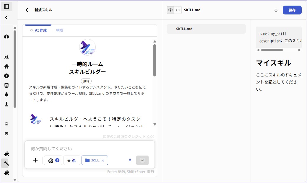
Task: Open notifications via the bell icon
Action: coord(6,95)
